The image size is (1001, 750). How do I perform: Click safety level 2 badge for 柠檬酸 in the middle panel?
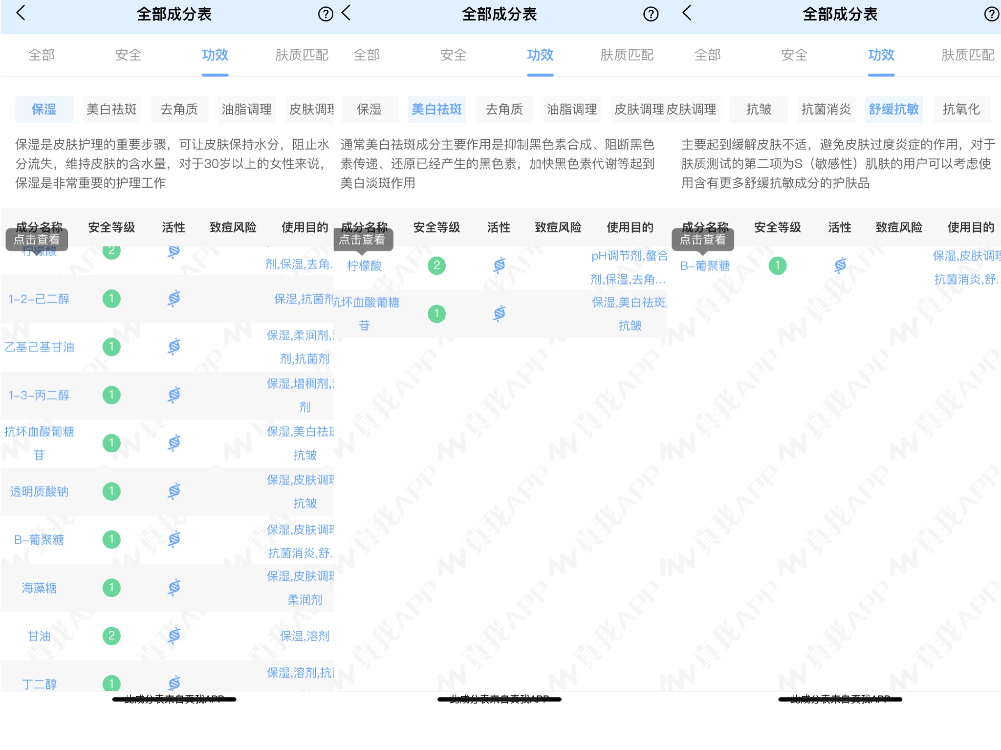436,265
